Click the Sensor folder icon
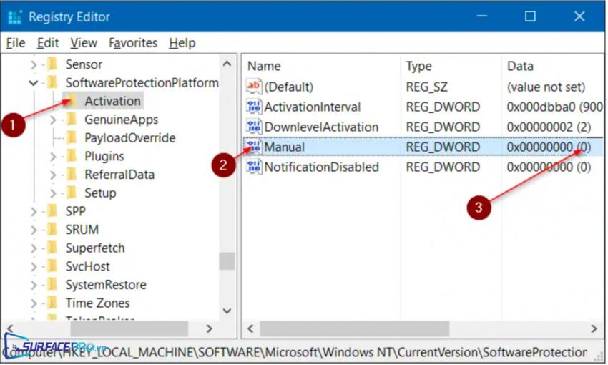Screen dimensions: 608x365 point(52,64)
